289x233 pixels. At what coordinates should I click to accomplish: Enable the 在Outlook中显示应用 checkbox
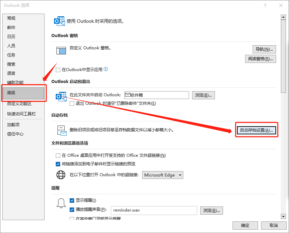[x=58, y=70]
